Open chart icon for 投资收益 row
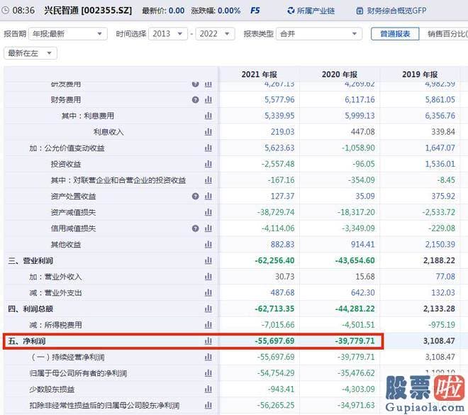Viewport: 468px width, 415px height. click(208, 164)
